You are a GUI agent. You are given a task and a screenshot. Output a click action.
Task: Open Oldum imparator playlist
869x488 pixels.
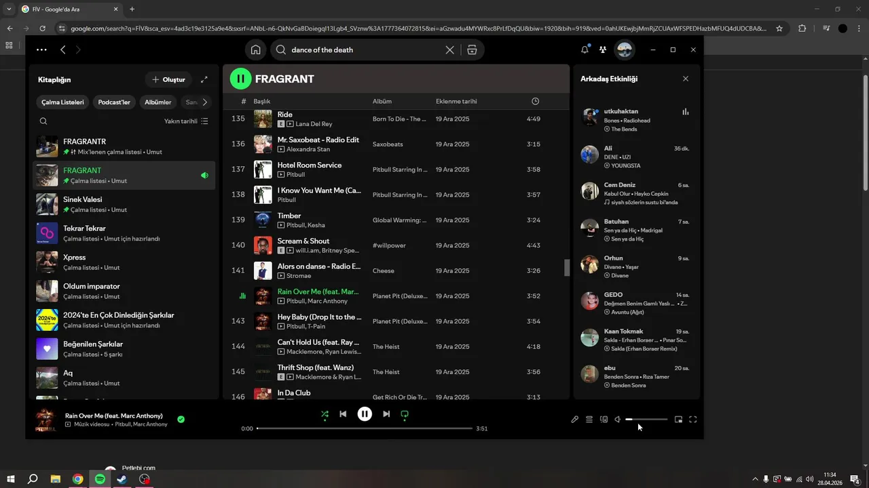124,291
